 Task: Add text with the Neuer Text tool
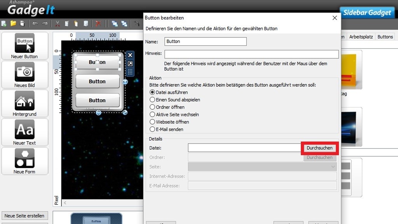(x=24, y=132)
